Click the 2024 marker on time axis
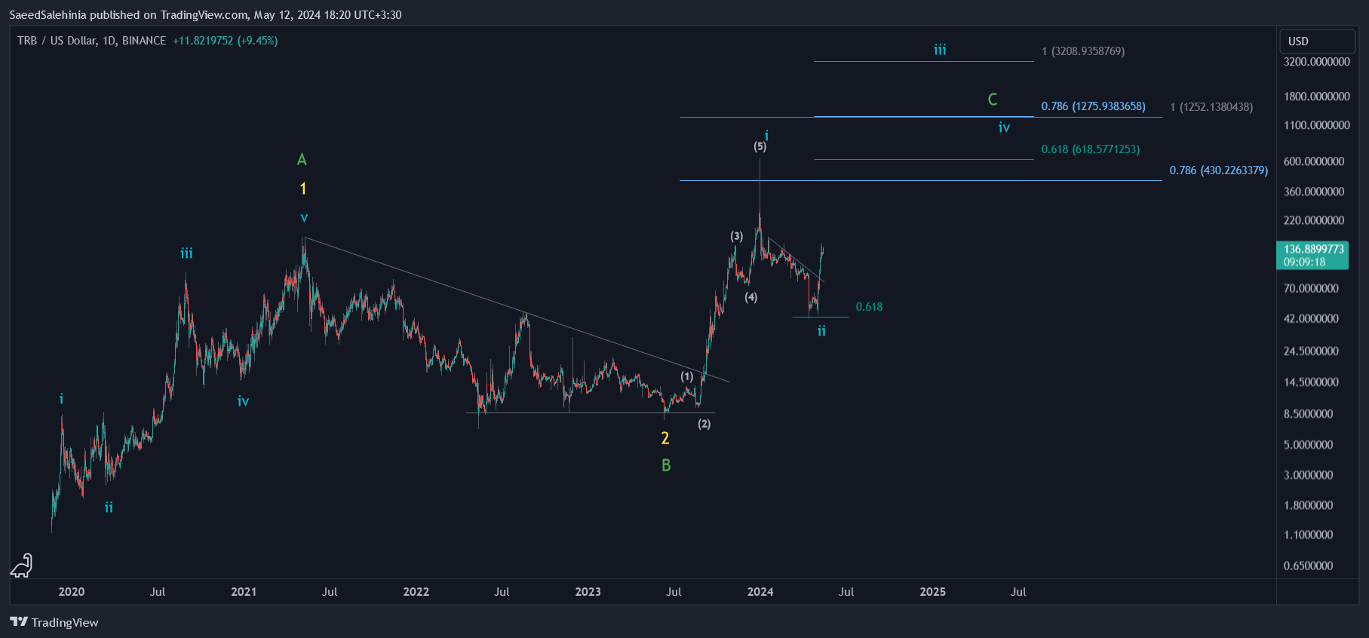 [760, 592]
